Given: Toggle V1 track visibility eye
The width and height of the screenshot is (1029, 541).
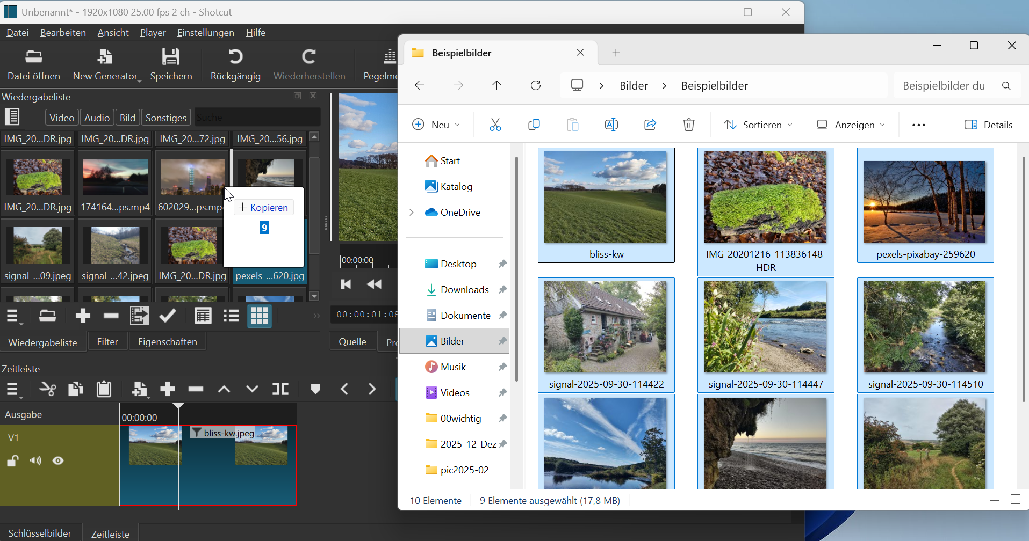Looking at the screenshot, I should 58,460.
